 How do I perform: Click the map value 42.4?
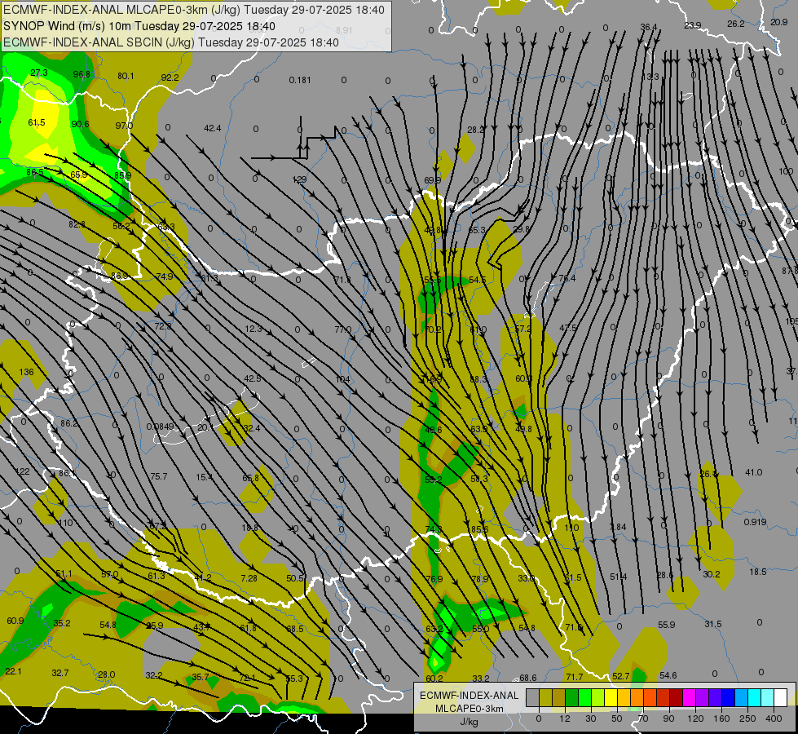pos(212,128)
